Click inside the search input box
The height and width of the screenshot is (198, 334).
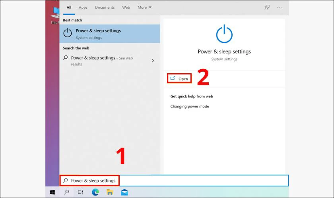point(174,181)
